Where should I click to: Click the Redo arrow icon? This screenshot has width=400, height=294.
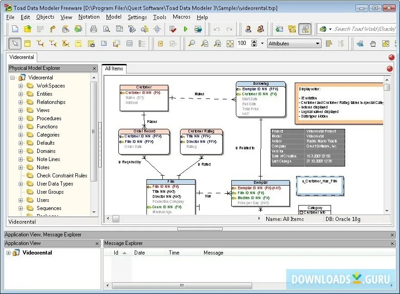pos(229,29)
